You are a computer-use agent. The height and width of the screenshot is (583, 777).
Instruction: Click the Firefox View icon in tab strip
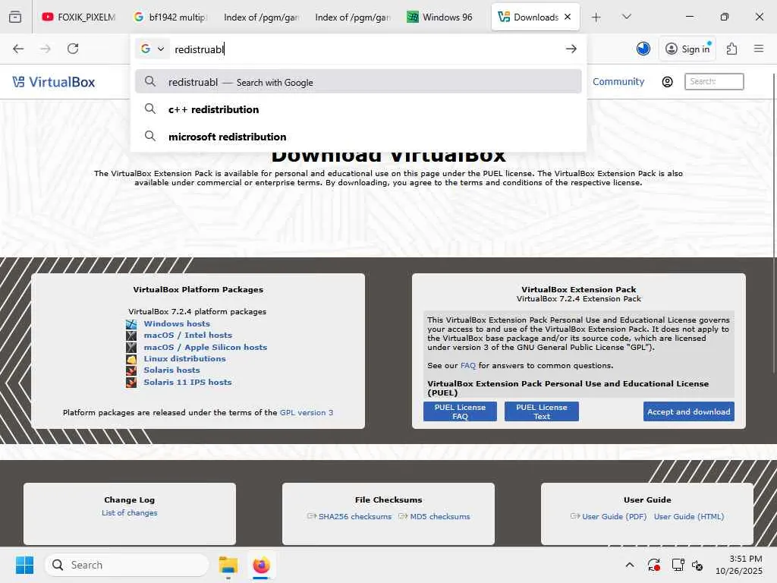click(x=15, y=17)
